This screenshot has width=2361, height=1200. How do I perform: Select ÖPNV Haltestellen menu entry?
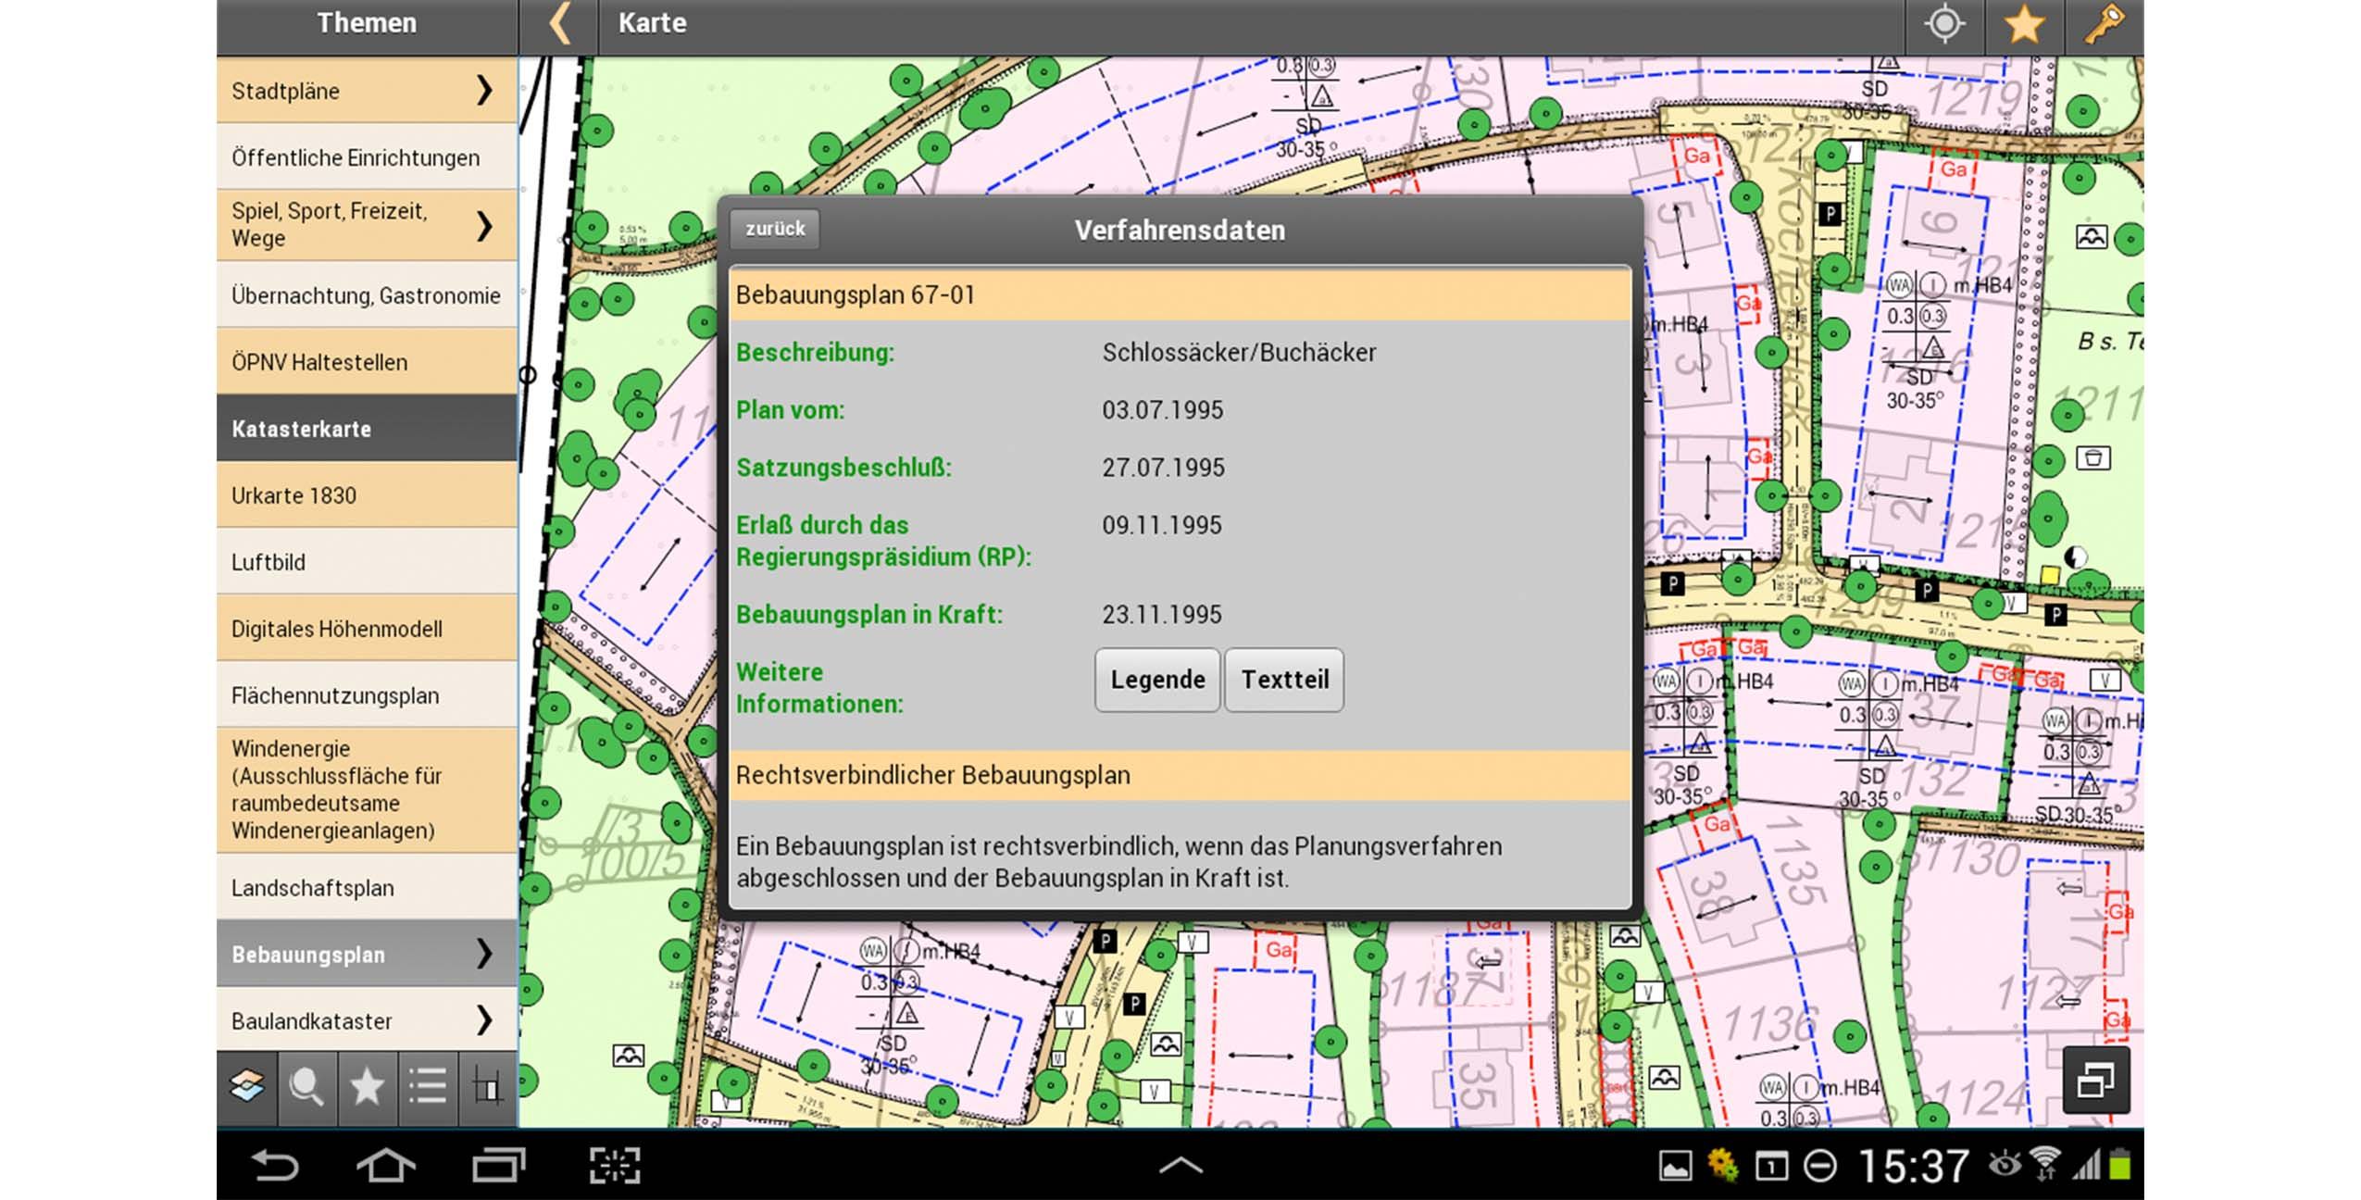pyautogui.click(x=367, y=362)
